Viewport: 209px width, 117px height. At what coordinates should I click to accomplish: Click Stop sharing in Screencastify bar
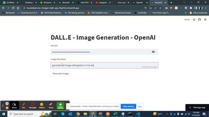click(128, 106)
